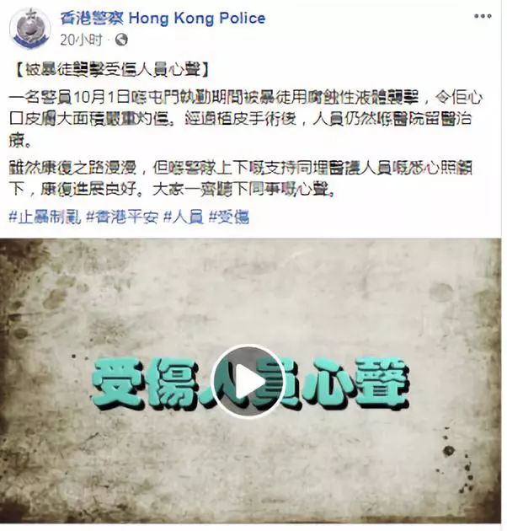Click the globe public-visibility icon
Screen dimensions: 507x531
click(121, 40)
